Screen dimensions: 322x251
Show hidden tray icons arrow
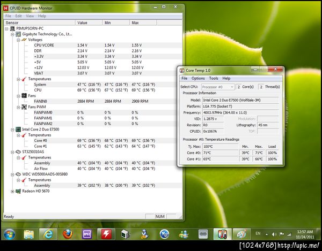click(x=267, y=234)
